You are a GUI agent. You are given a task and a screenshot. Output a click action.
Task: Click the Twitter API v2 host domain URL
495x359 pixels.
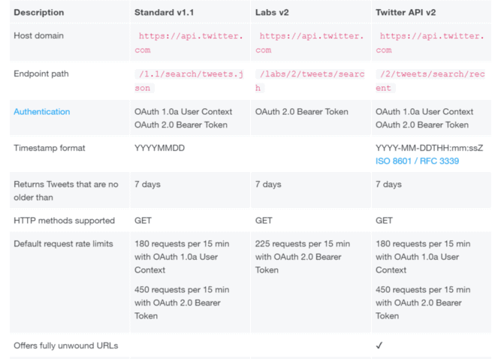430,43
